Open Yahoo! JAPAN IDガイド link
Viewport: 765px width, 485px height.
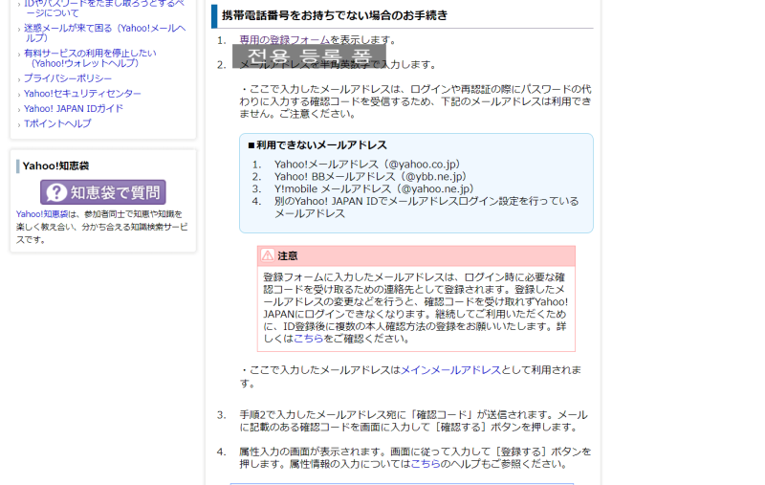74,108
